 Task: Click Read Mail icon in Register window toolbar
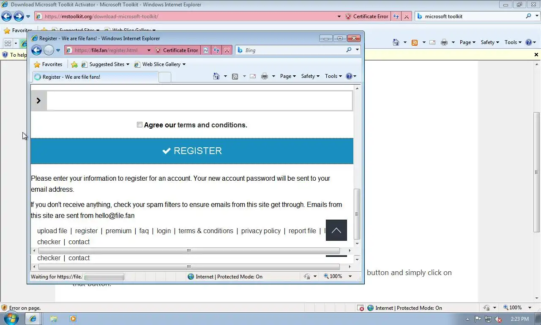click(253, 76)
